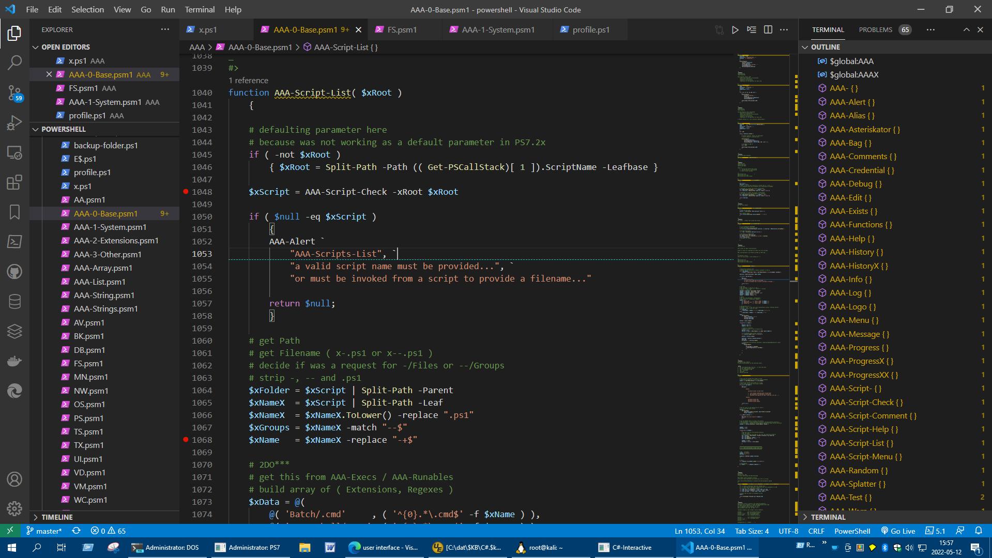
Task: Open the Explorer view in activity bar
Action: (14, 34)
